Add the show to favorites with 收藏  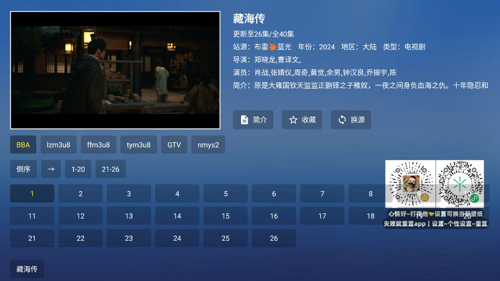(x=302, y=120)
